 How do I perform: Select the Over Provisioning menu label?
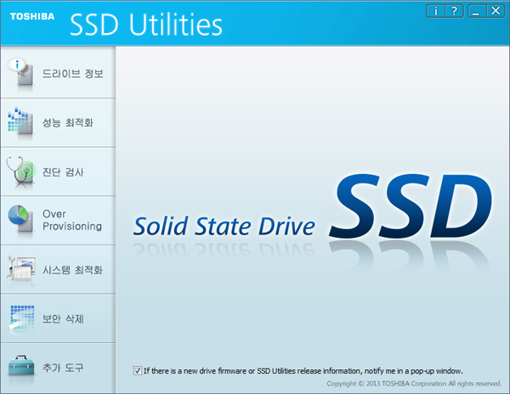click(72, 220)
